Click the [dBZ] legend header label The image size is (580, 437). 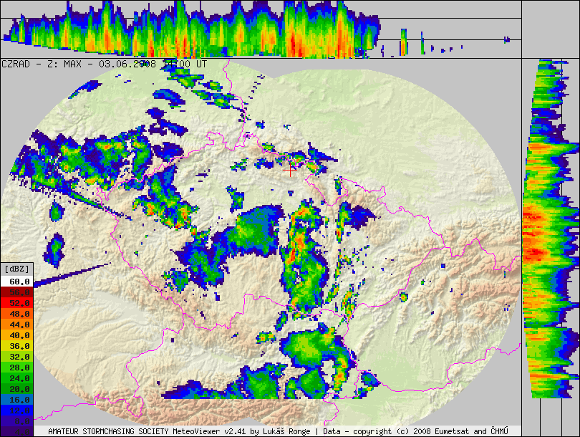tap(16, 268)
